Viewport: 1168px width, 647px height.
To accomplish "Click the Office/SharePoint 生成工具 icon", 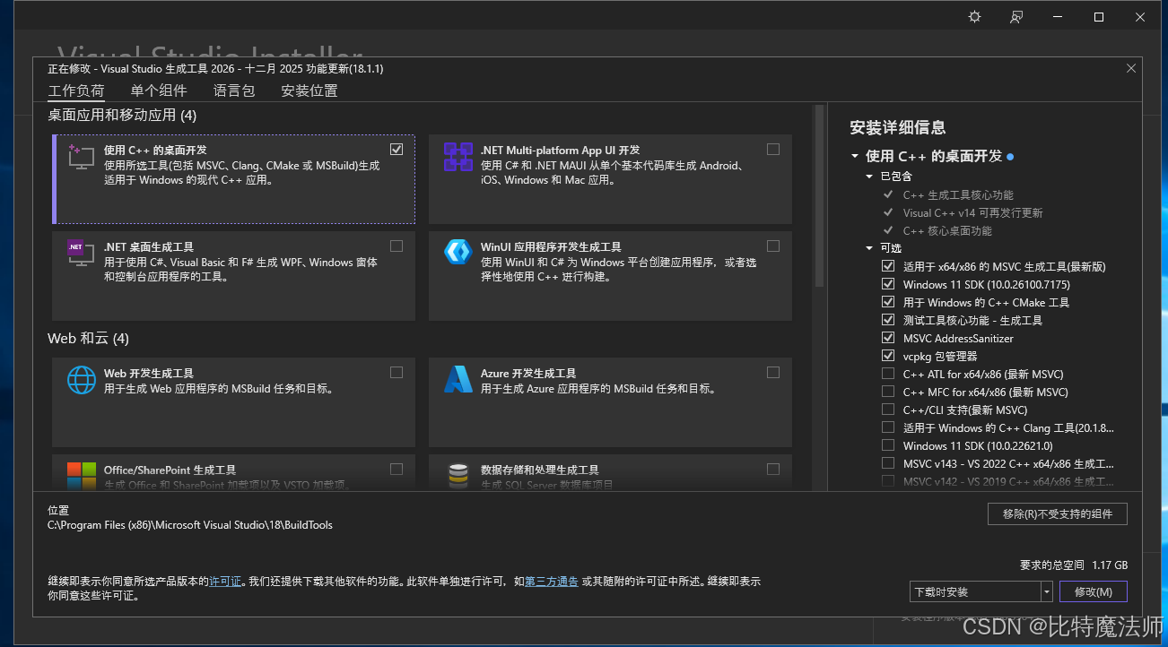I will [82, 475].
